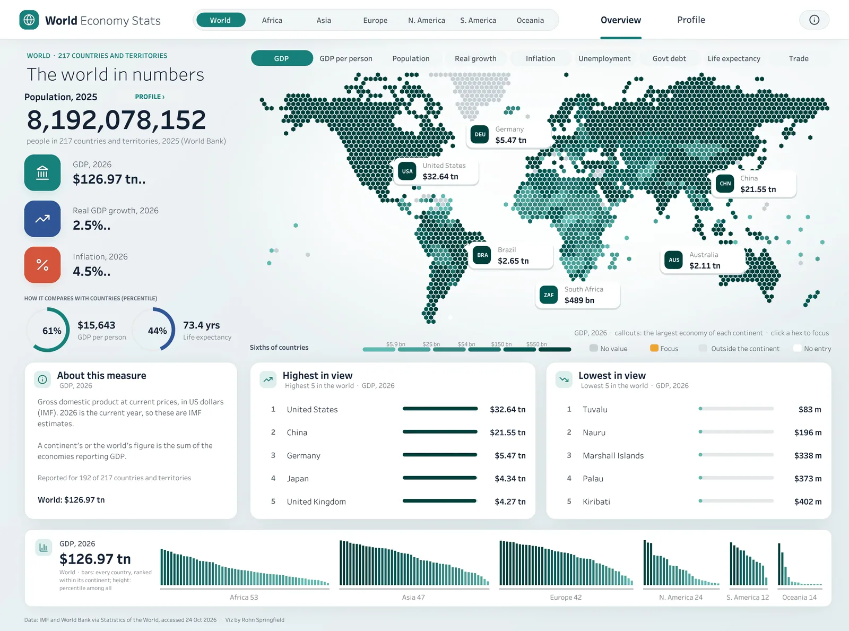Open the Profile tab

coord(691,20)
